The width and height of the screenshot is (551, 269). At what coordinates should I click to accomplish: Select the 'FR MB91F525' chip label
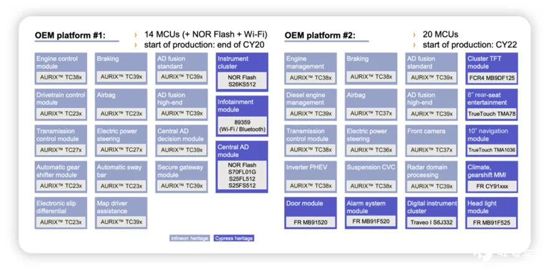[492, 222]
